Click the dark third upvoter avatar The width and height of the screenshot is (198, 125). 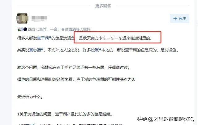25,29
